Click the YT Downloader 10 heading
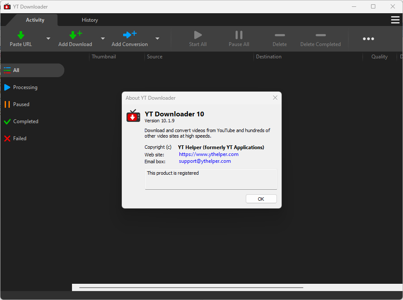Image resolution: width=403 pixels, height=300 pixels. (x=174, y=114)
